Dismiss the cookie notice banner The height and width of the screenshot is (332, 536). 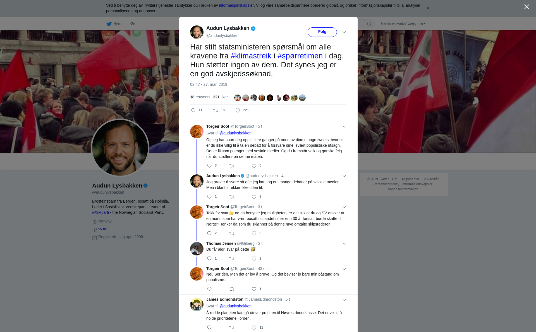pos(428,8)
